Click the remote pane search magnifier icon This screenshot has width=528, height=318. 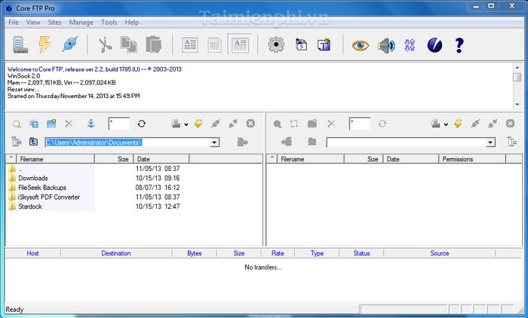click(278, 124)
